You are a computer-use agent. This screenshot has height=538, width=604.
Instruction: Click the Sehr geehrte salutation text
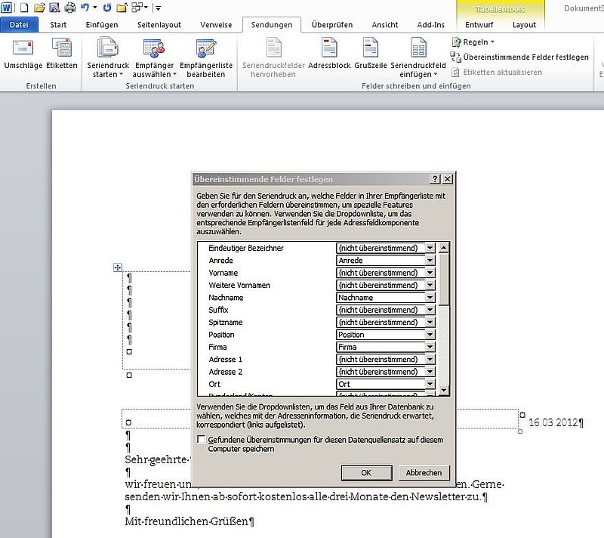pos(157,459)
